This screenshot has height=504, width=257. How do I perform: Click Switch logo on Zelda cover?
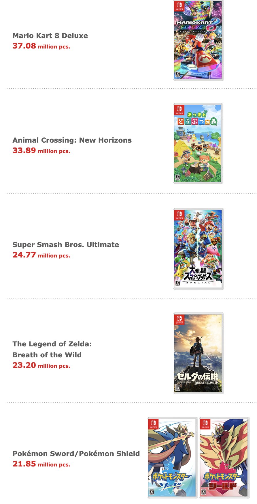pos(179,319)
